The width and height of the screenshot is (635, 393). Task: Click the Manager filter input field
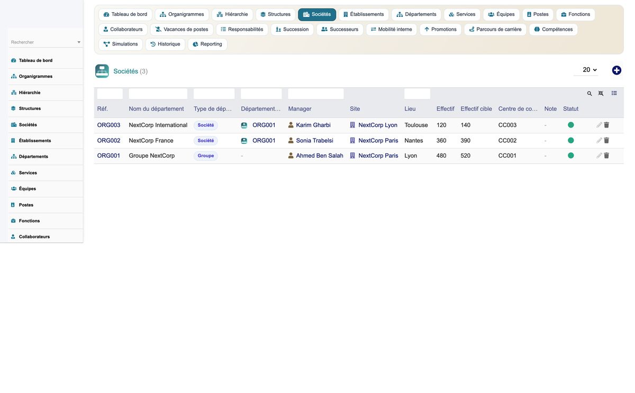tap(316, 94)
